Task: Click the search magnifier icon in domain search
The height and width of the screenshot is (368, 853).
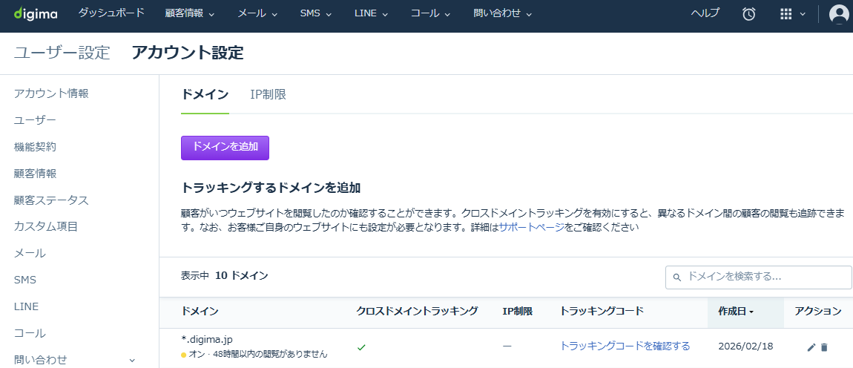Action: [x=677, y=277]
